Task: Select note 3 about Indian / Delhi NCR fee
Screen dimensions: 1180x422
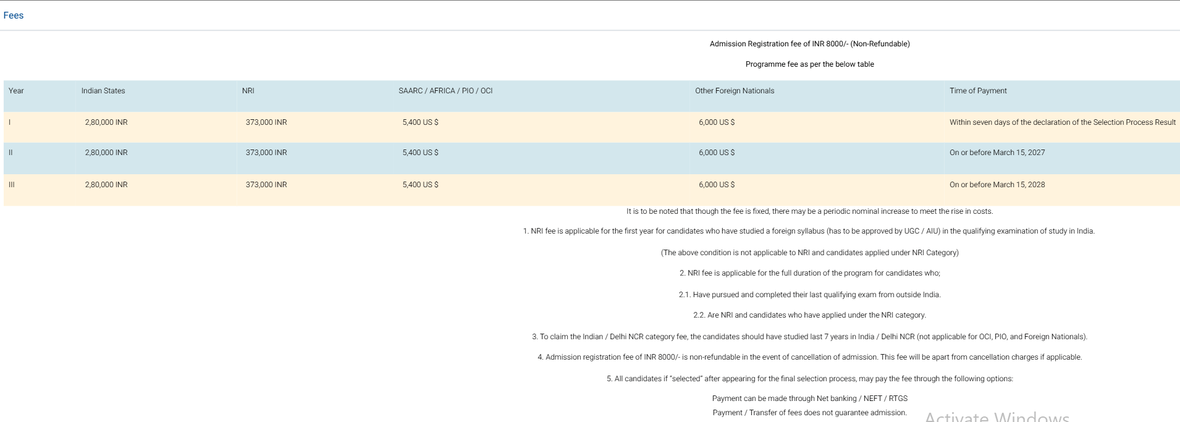Action: [810, 337]
